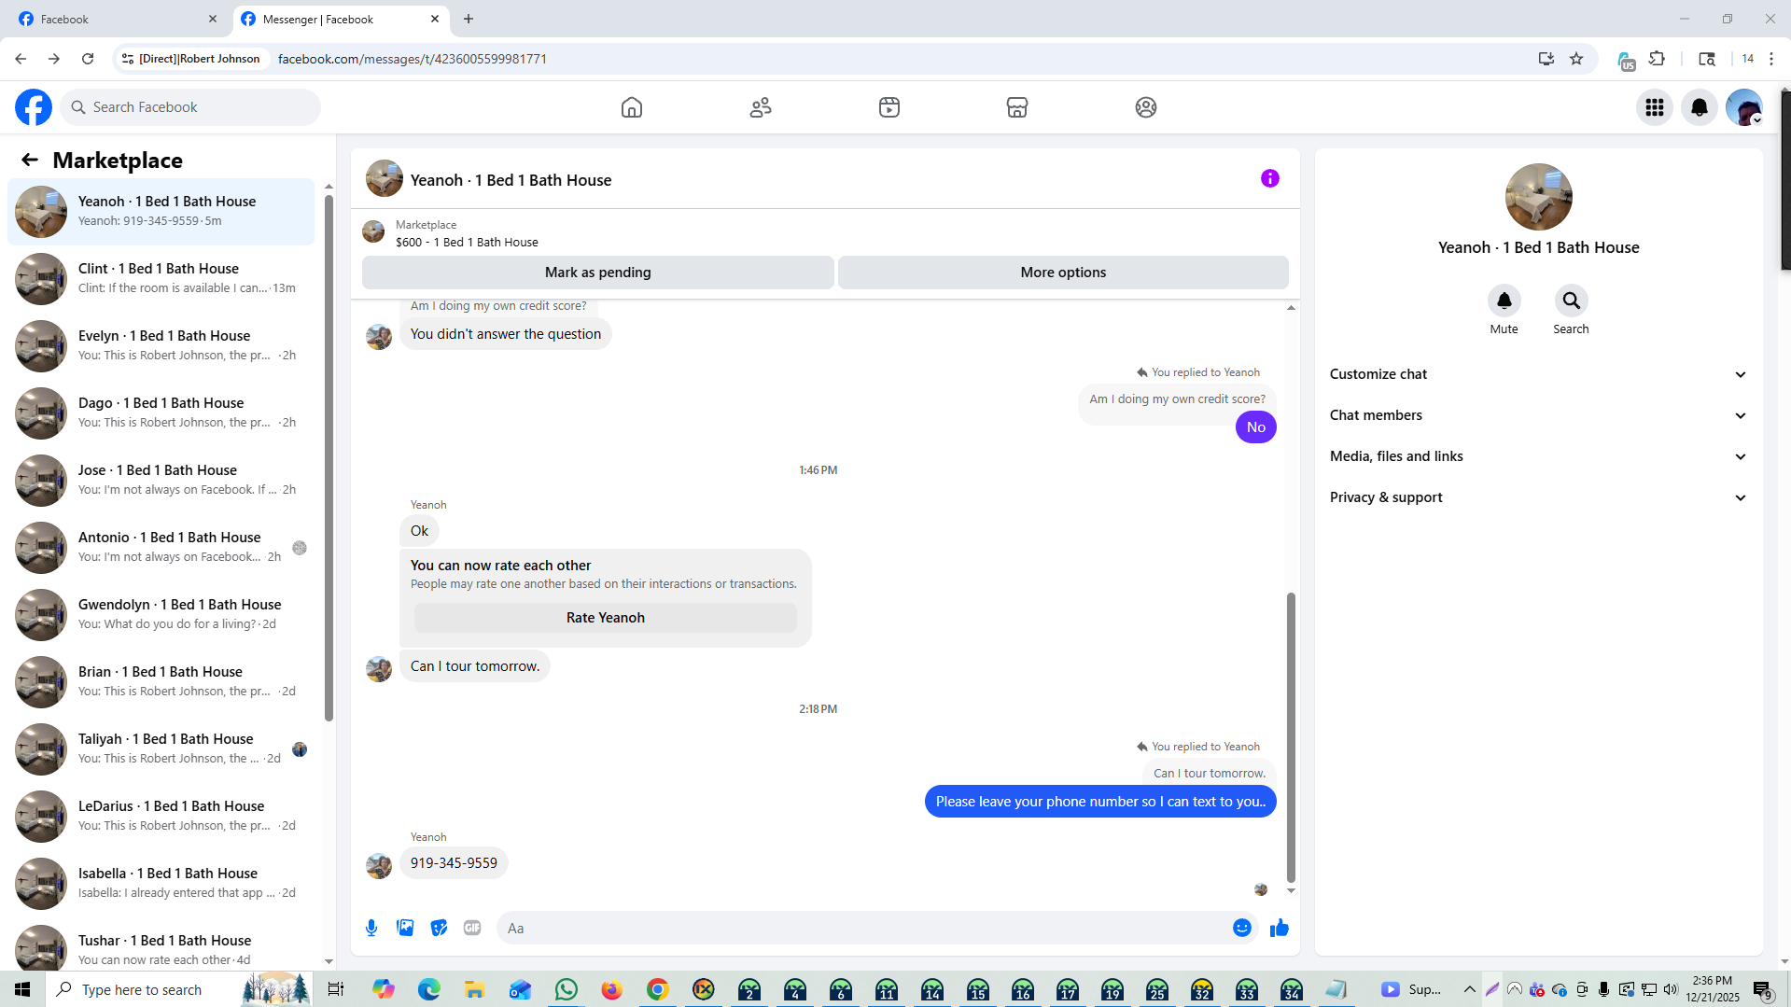
Task: Open WhatsApp from the taskbar
Action: coord(567,989)
